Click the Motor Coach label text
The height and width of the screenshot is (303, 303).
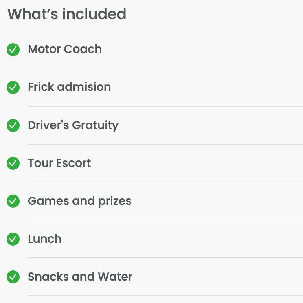65,49
